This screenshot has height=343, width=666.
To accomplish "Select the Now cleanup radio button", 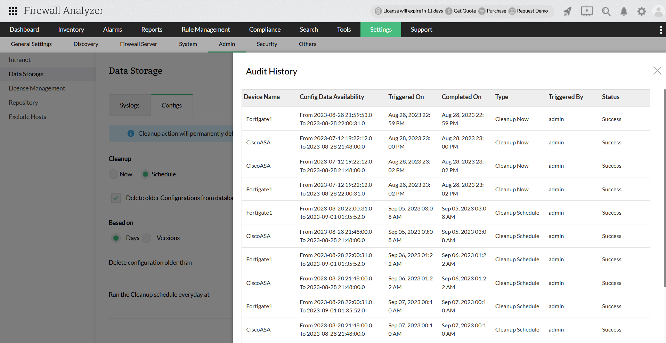I will 113,174.
